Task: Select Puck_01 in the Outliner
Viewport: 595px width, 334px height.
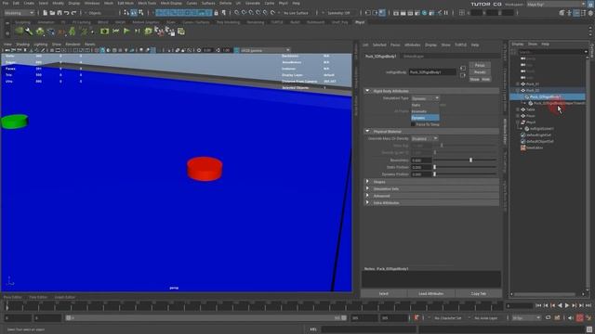Action: click(533, 84)
